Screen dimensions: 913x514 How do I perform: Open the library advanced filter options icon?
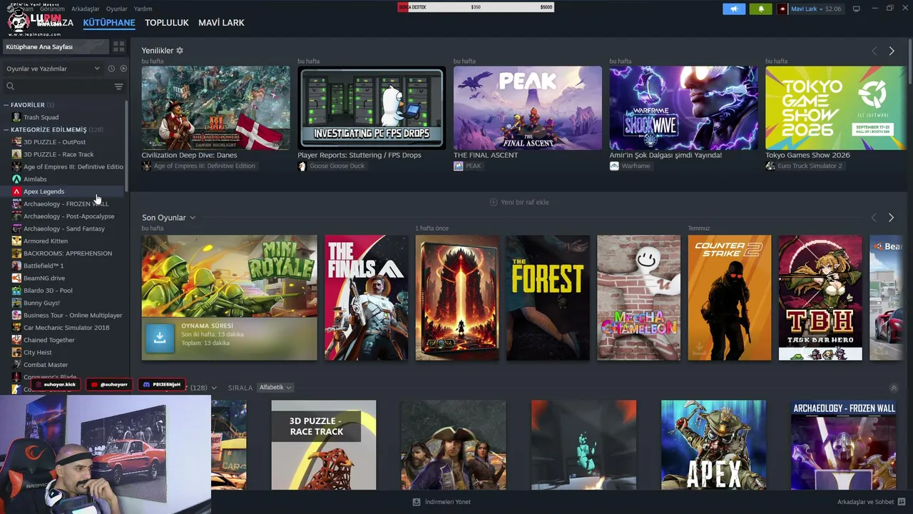pos(118,86)
